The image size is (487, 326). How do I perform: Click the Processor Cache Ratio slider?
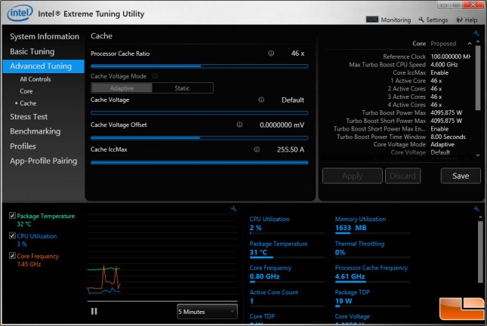pyautogui.click(x=199, y=66)
